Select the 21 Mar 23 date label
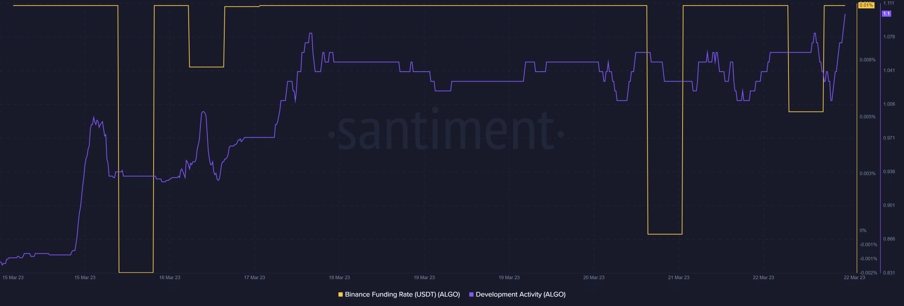This screenshot has height=306, width=904. (x=678, y=277)
